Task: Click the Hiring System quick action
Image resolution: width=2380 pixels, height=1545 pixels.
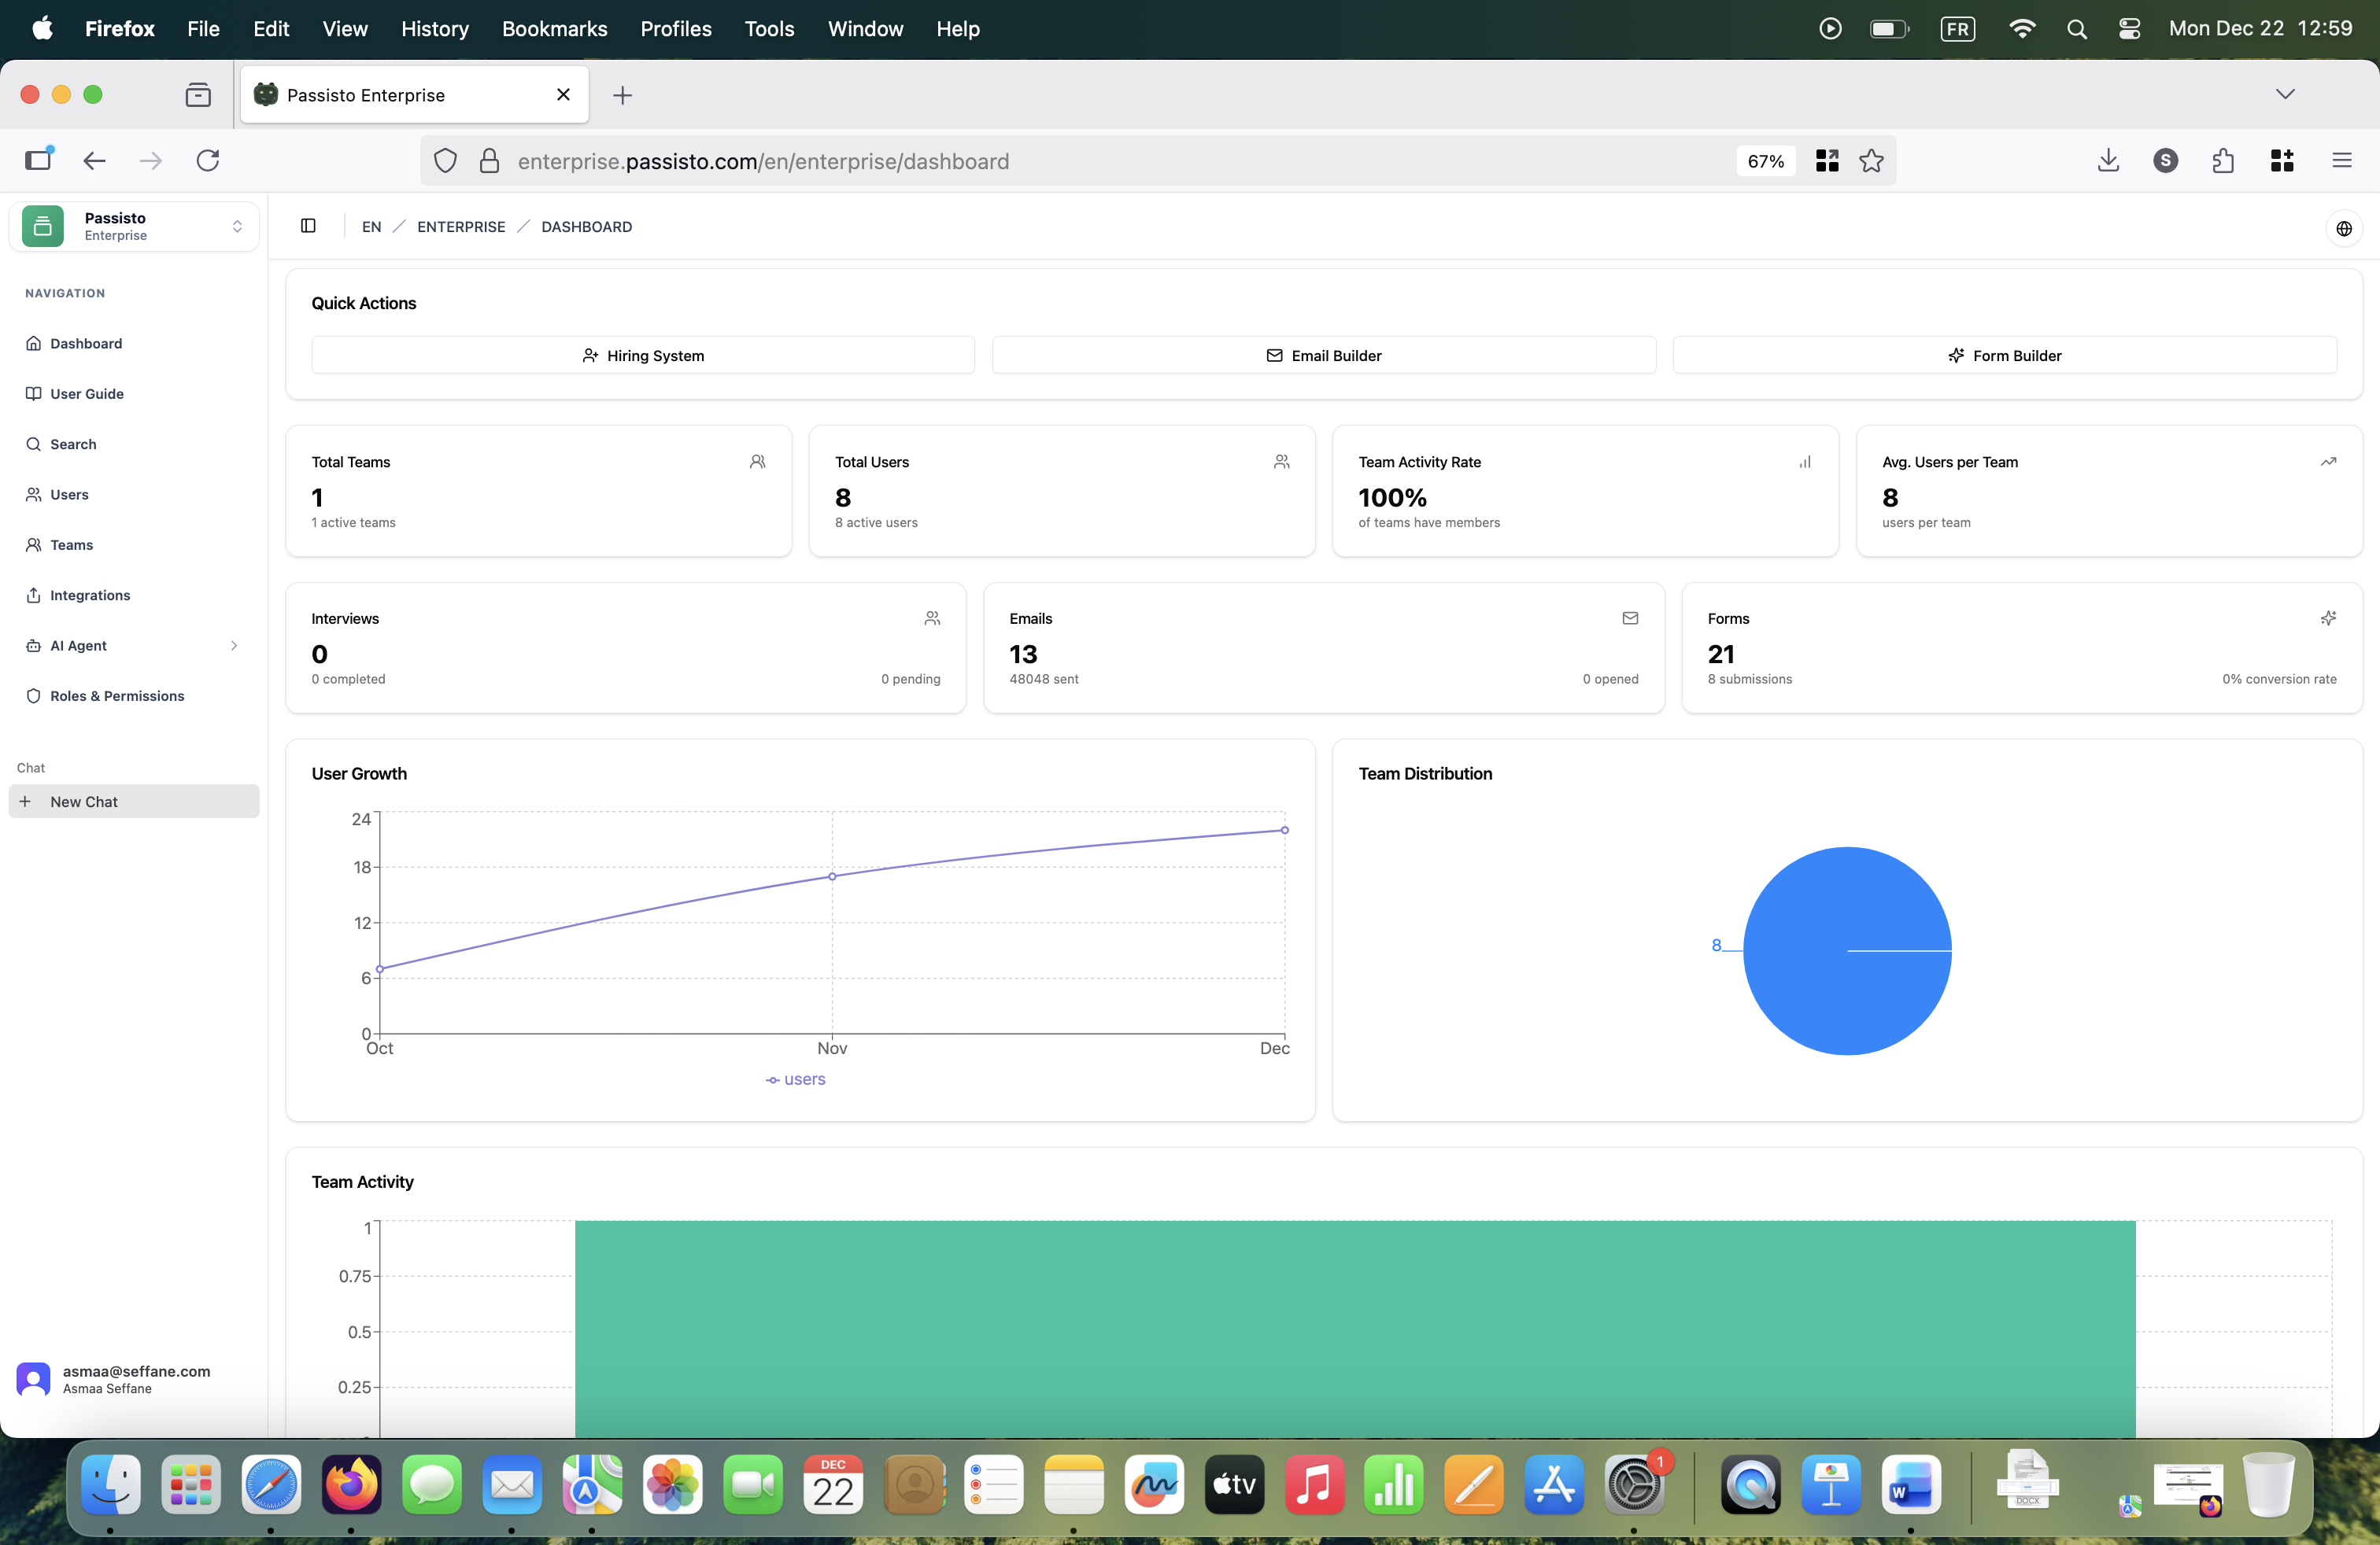Action: pyautogui.click(x=643, y=356)
